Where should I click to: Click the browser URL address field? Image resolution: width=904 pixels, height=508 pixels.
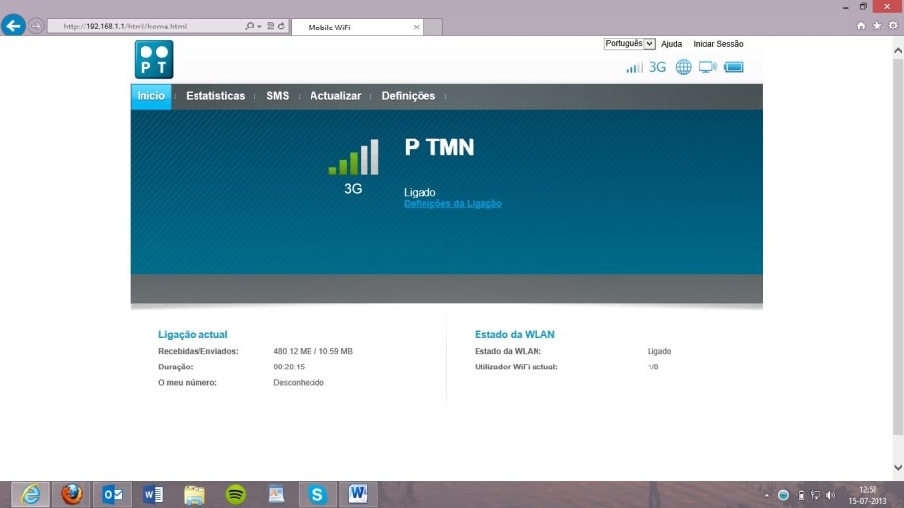147,27
